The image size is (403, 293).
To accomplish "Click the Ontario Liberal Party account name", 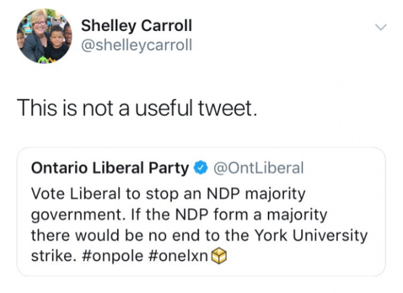I will coord(109,168).
